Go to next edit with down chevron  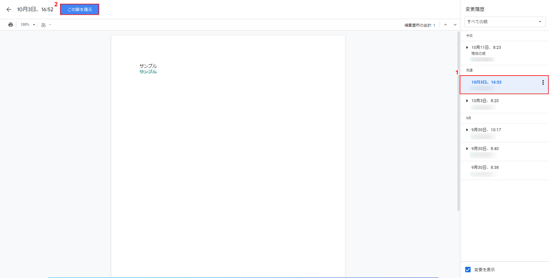click(x=455, y=25)
